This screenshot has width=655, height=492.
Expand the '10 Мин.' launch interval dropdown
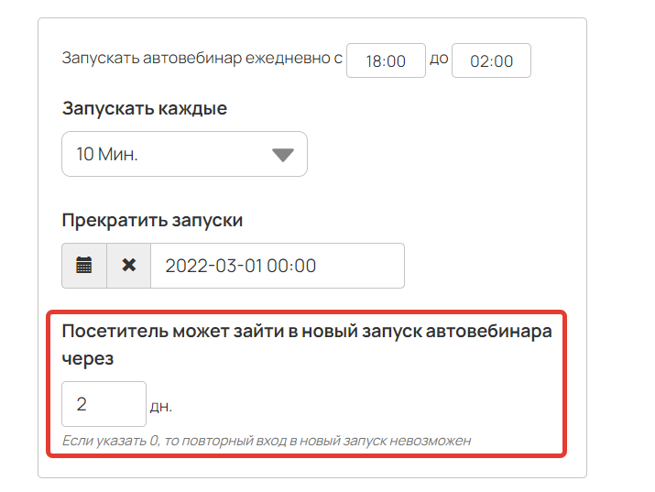coord(184,154)
